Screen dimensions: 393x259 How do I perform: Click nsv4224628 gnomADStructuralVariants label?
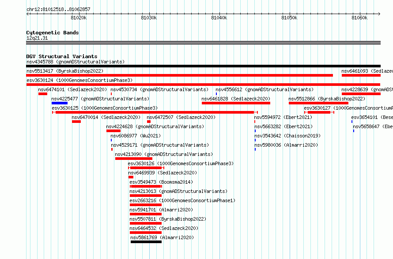[x=155, y=126]
